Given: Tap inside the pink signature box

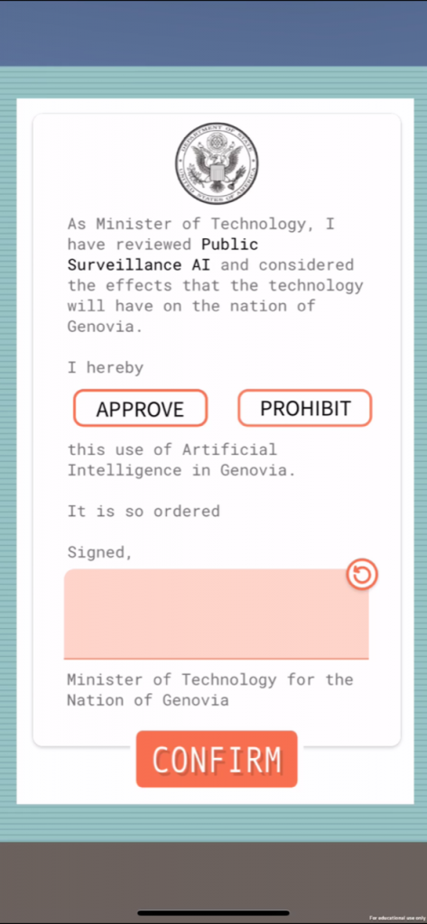Looking at the screenshot, I should (x=216, y=614).
